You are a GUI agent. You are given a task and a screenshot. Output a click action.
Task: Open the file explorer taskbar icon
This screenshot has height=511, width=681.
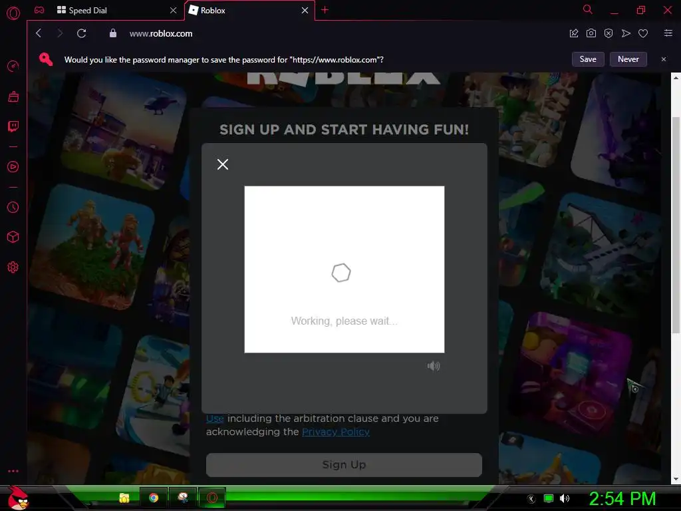click(124, 498)
